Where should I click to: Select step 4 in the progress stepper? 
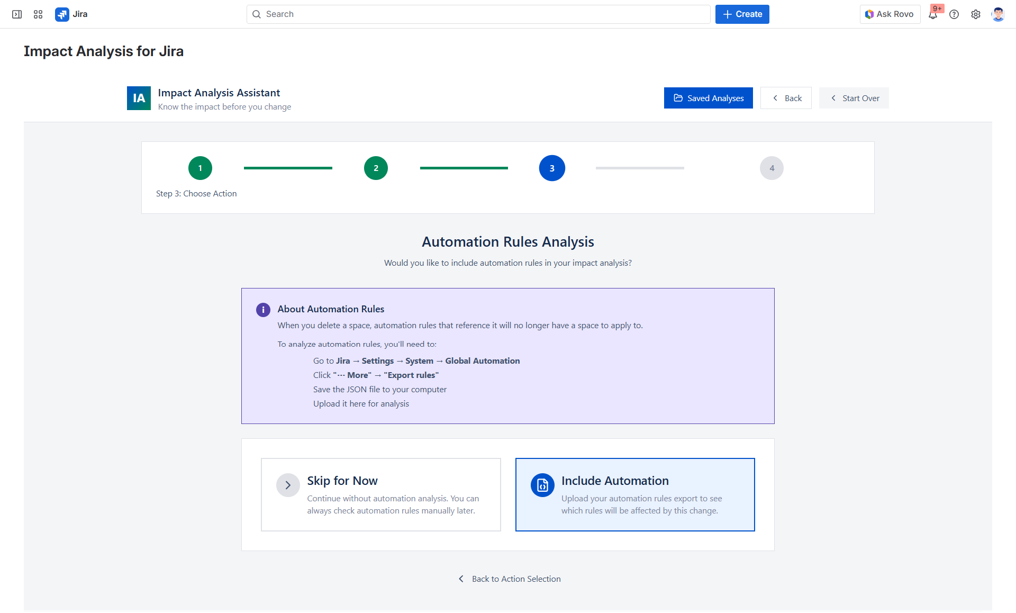click(x=772, y=168)
